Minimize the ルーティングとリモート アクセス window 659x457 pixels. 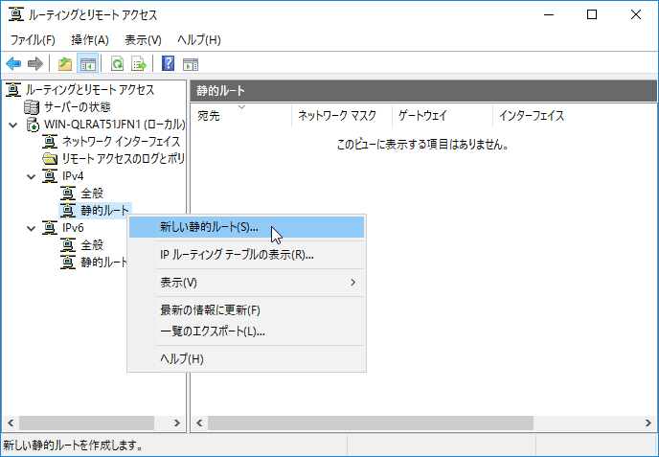549,14
